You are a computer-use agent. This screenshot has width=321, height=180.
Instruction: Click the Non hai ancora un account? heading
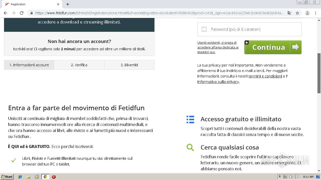(79, 41)
